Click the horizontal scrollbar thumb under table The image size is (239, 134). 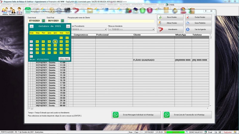click(32, 108)
